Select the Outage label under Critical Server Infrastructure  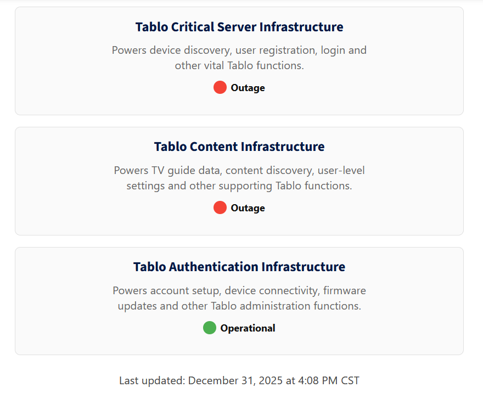[248, 88]
